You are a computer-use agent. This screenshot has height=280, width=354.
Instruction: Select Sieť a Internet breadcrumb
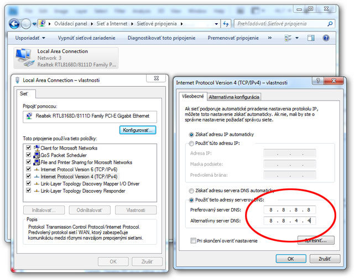[112, 24]
